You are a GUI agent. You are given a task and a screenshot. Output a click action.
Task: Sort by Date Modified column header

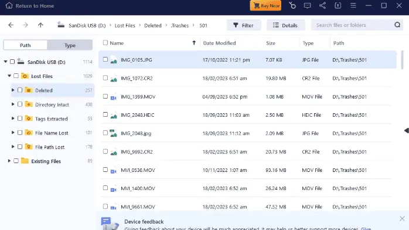(219, 43)
